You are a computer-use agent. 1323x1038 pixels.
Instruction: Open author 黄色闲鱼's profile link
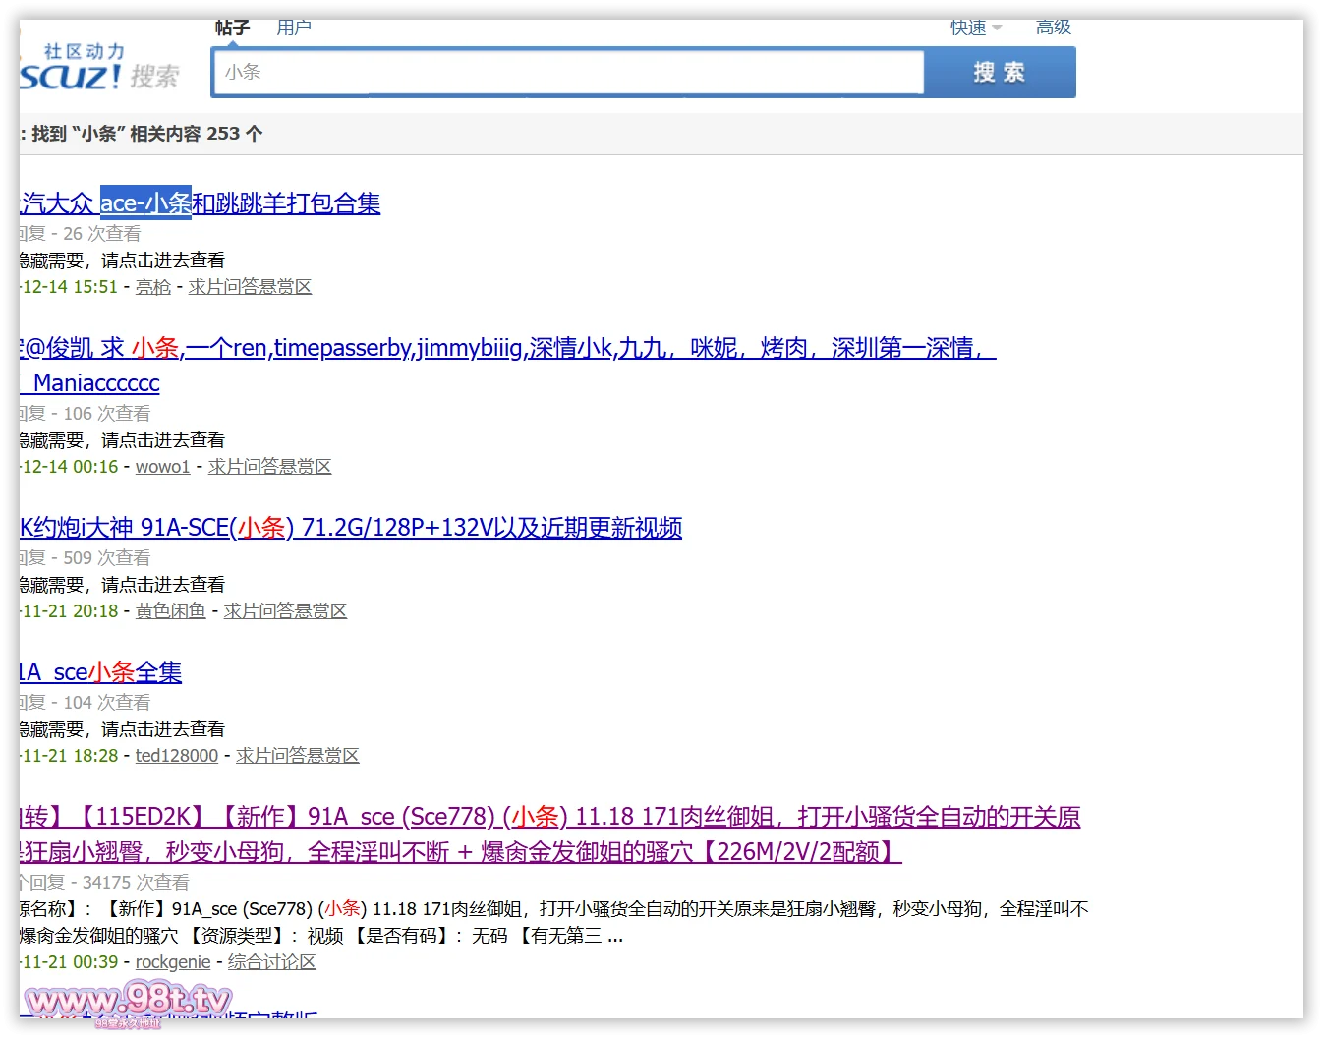pos(170,611)
